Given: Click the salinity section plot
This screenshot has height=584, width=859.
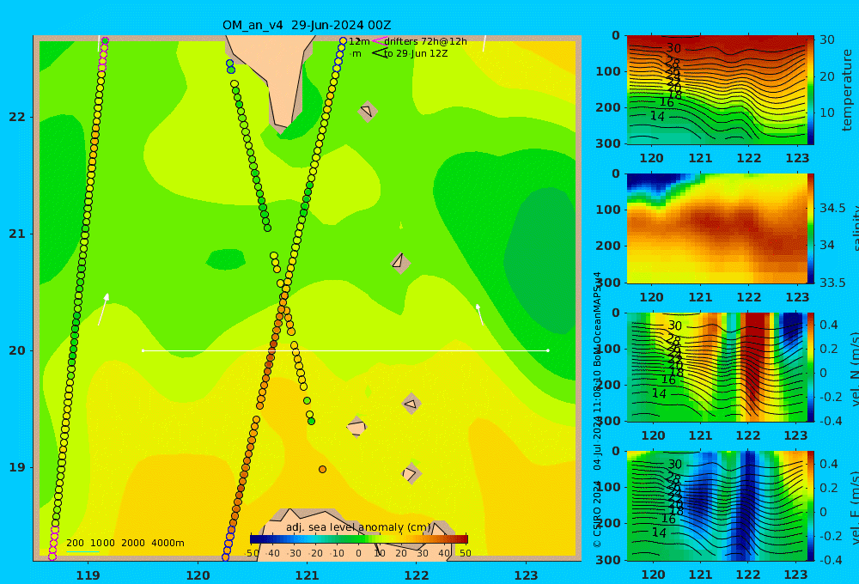Looking at the screenshot, I should [716, 228].
